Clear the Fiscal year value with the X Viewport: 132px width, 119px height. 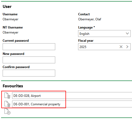(121, 47)
